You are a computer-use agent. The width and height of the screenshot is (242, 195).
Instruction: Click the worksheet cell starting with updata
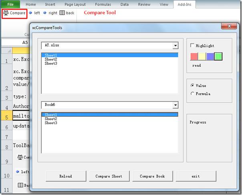click(x=21, y=126)
